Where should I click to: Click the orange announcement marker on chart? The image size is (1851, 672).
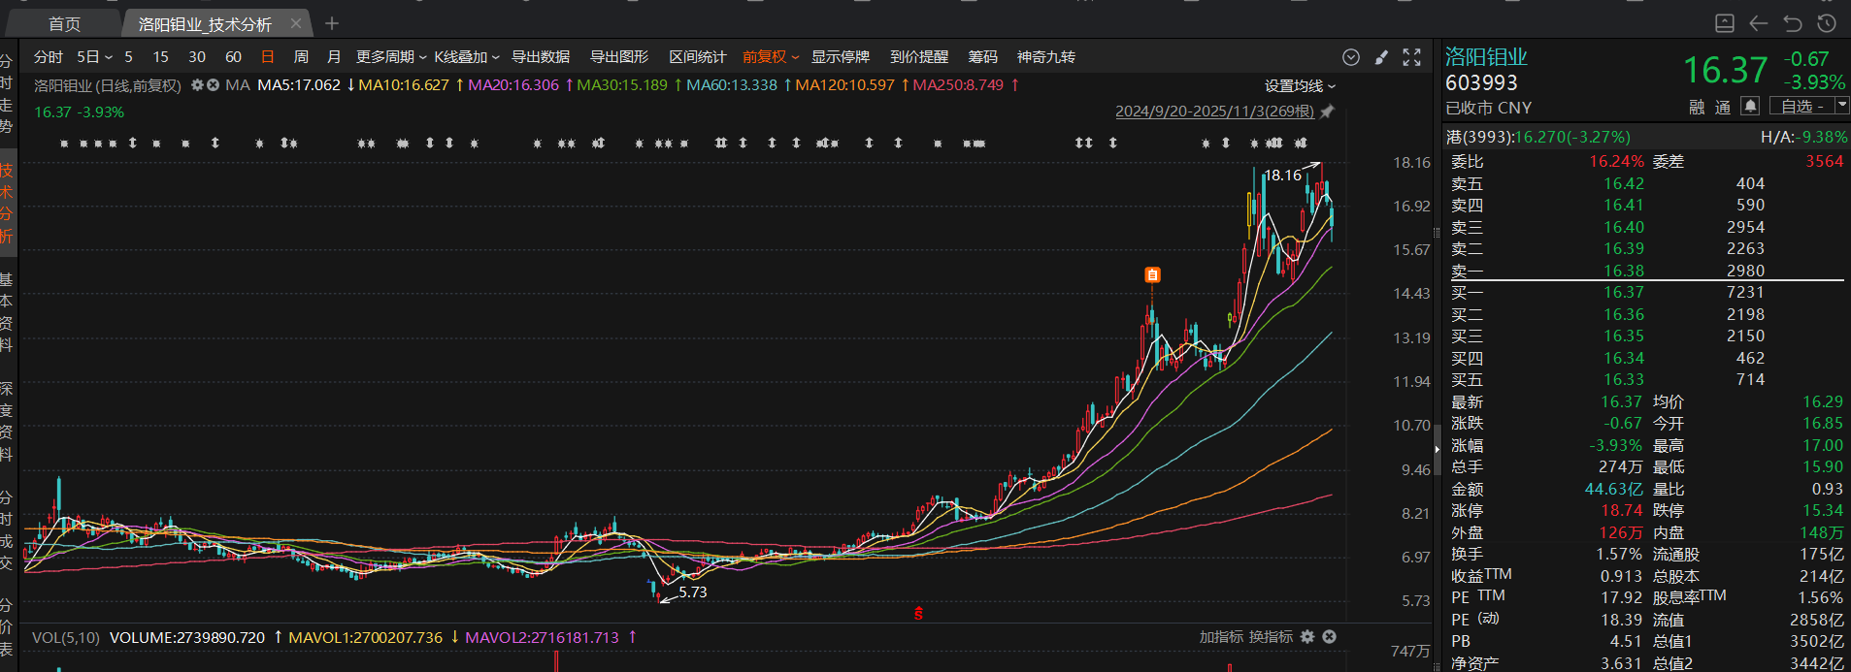[1152, 275]
